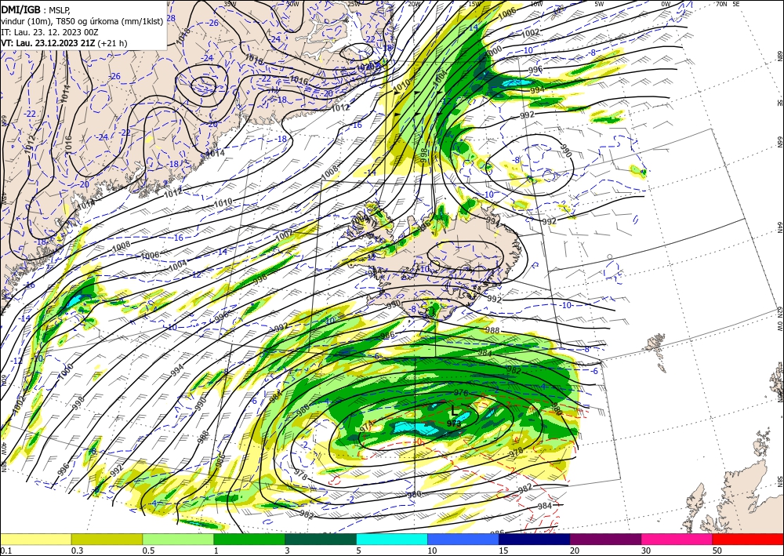
Task: Click the '0.1' legend value label
Action: point(5,551)
